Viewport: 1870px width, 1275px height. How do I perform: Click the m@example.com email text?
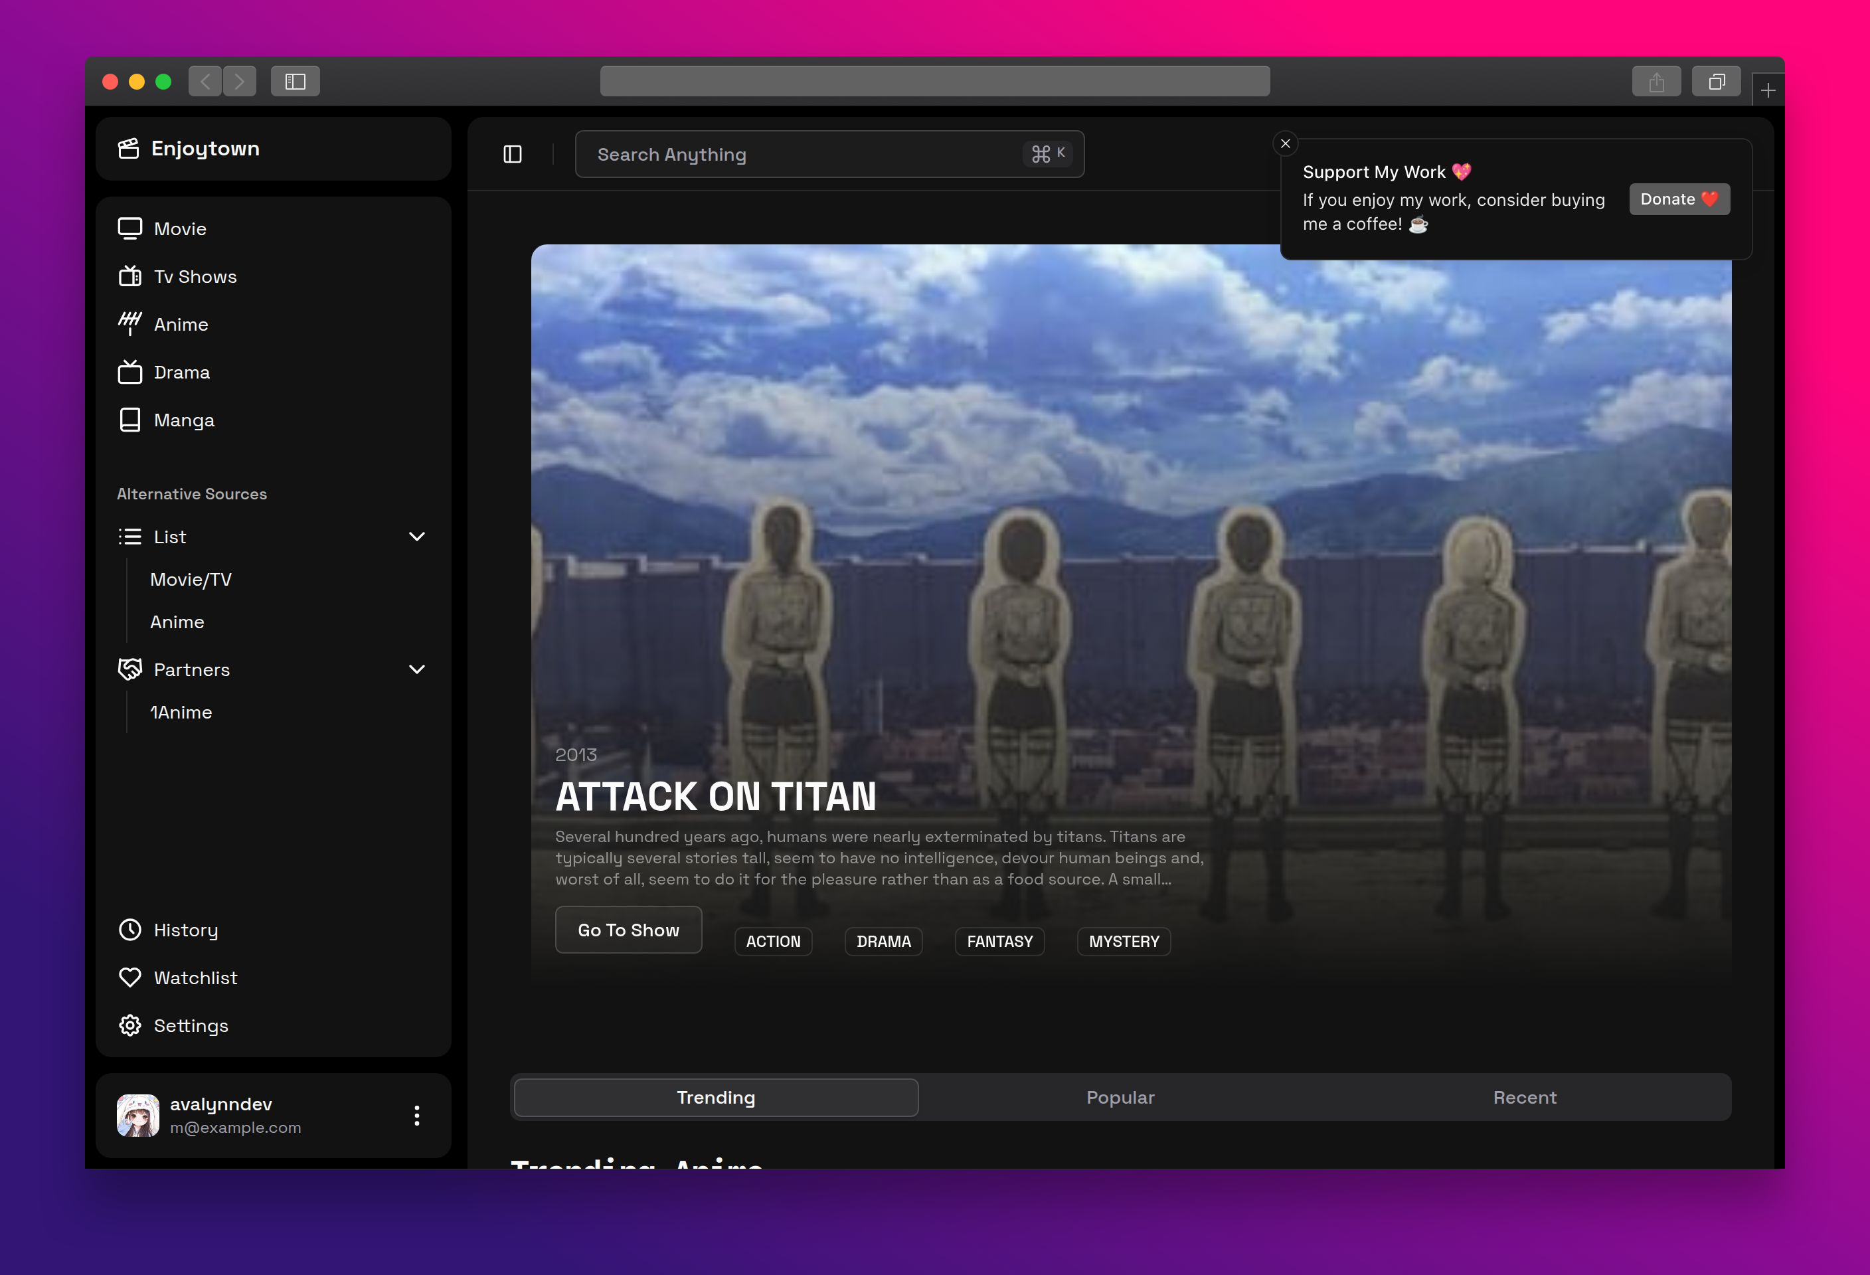click(x=236, y=1128)
